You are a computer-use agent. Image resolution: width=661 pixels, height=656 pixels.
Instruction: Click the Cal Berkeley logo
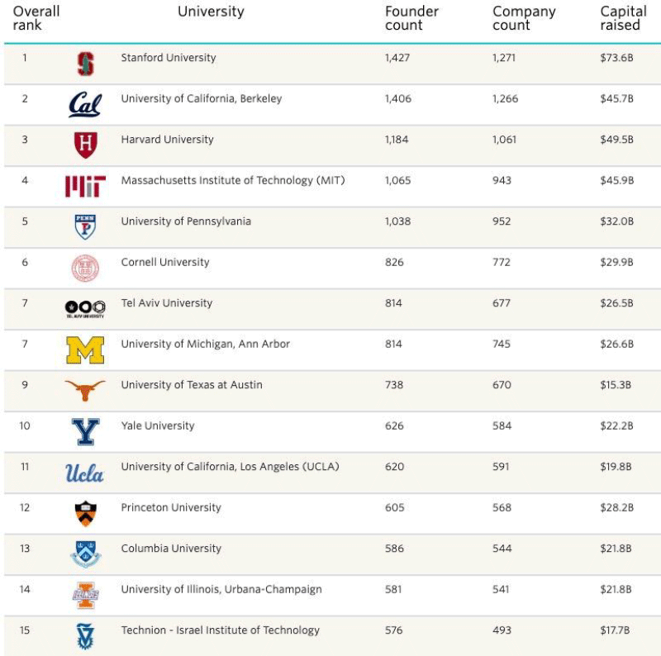85,105
